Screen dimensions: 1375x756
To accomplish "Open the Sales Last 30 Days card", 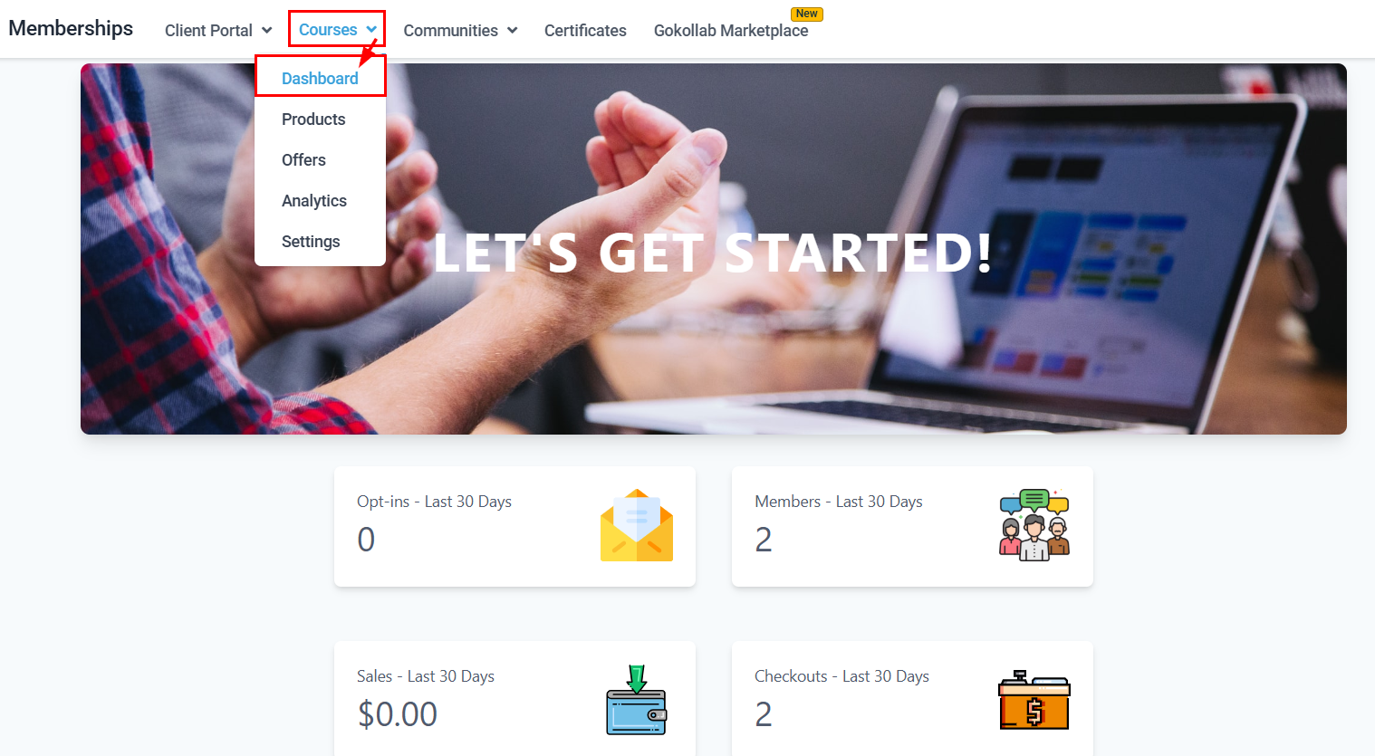I will [x=514, y=698].
